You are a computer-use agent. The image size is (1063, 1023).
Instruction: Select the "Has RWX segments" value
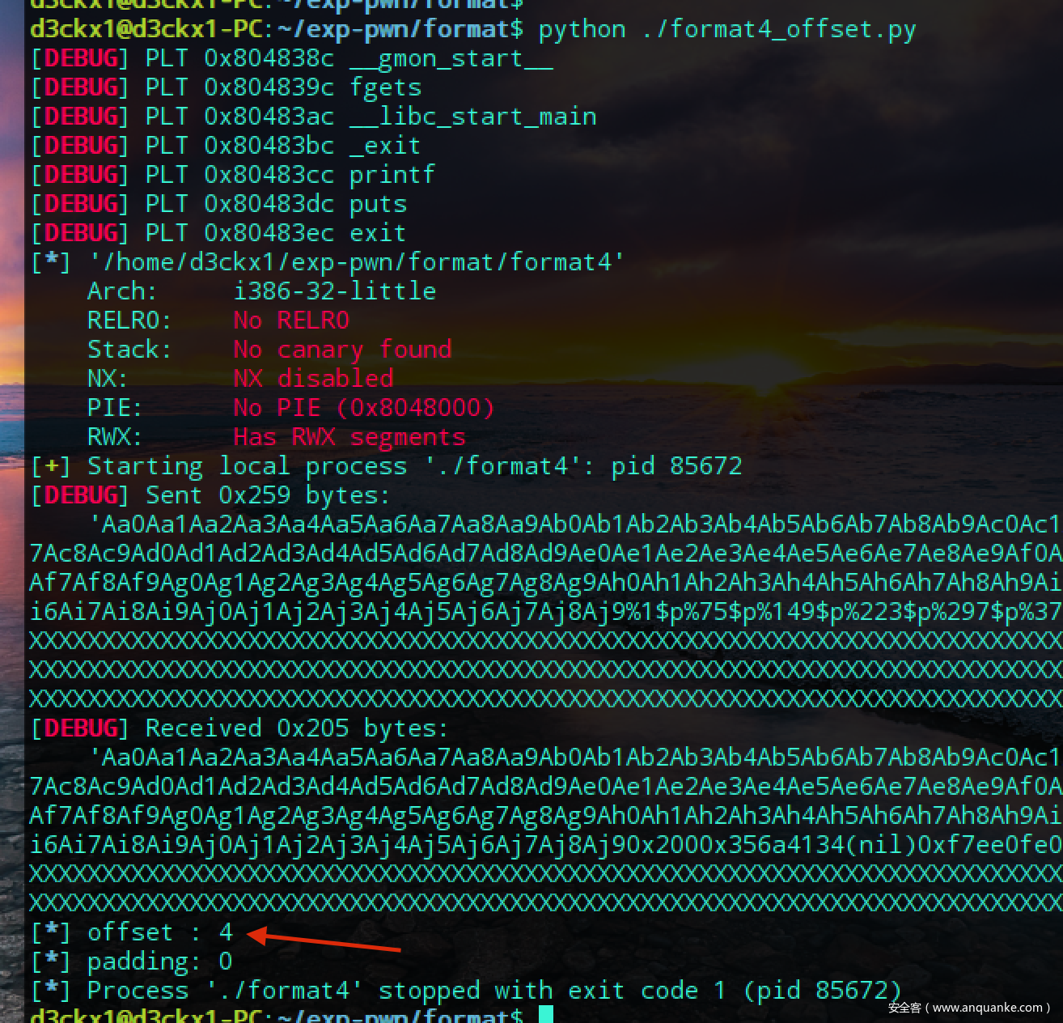(349, 438)
